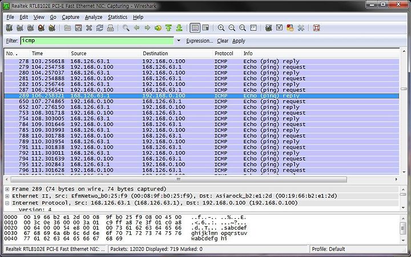The width and height of the screenshot is (411, 257).
Task: Click the Filter: label button
Action: pos(12,41)
